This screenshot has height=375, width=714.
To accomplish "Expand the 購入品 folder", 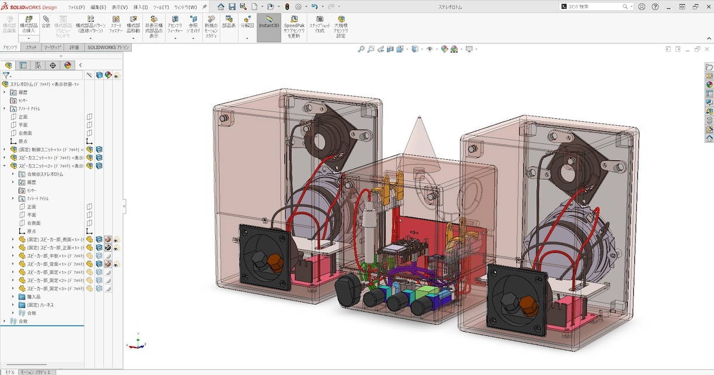I will tap(13, 297).
